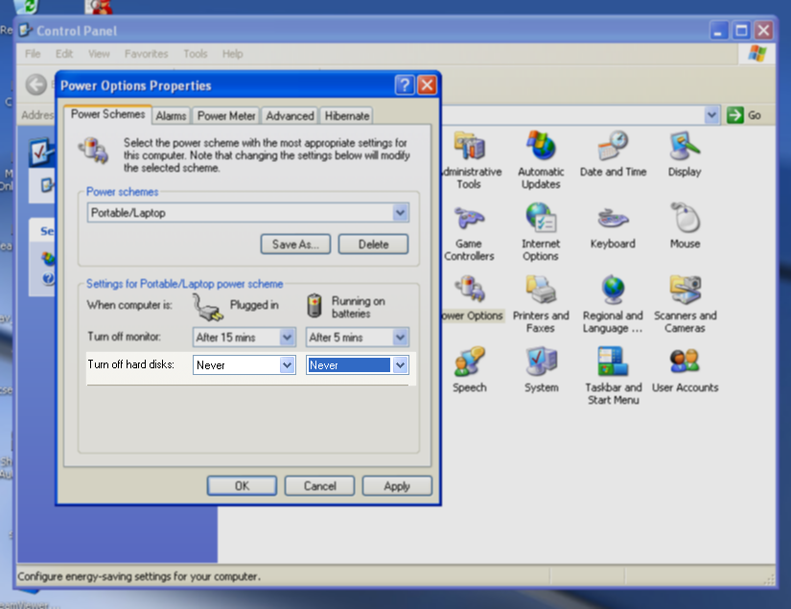Open the Help menu

coord(233,54)
